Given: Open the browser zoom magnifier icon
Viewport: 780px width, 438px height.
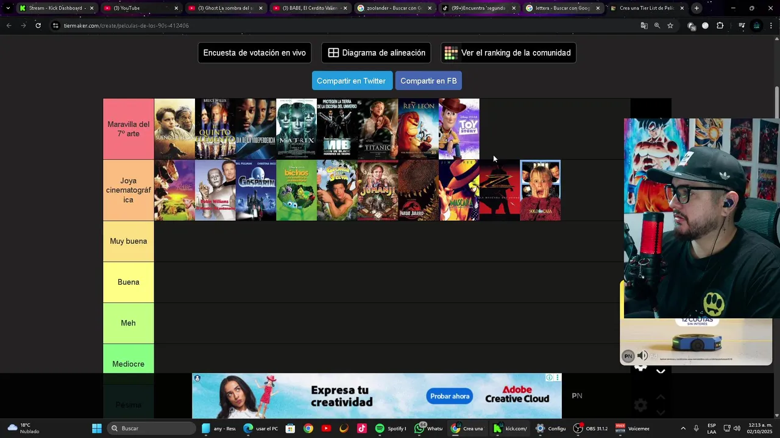Looking at the screenshot, I should (x=657, y=26).
